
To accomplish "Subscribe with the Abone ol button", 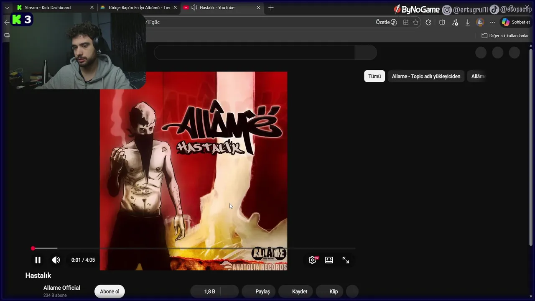I will pos(110,291).
